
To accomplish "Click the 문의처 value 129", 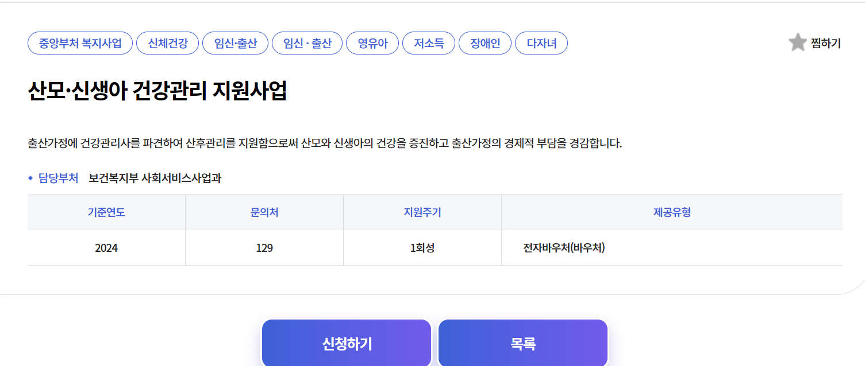I will tap(263, 247).
